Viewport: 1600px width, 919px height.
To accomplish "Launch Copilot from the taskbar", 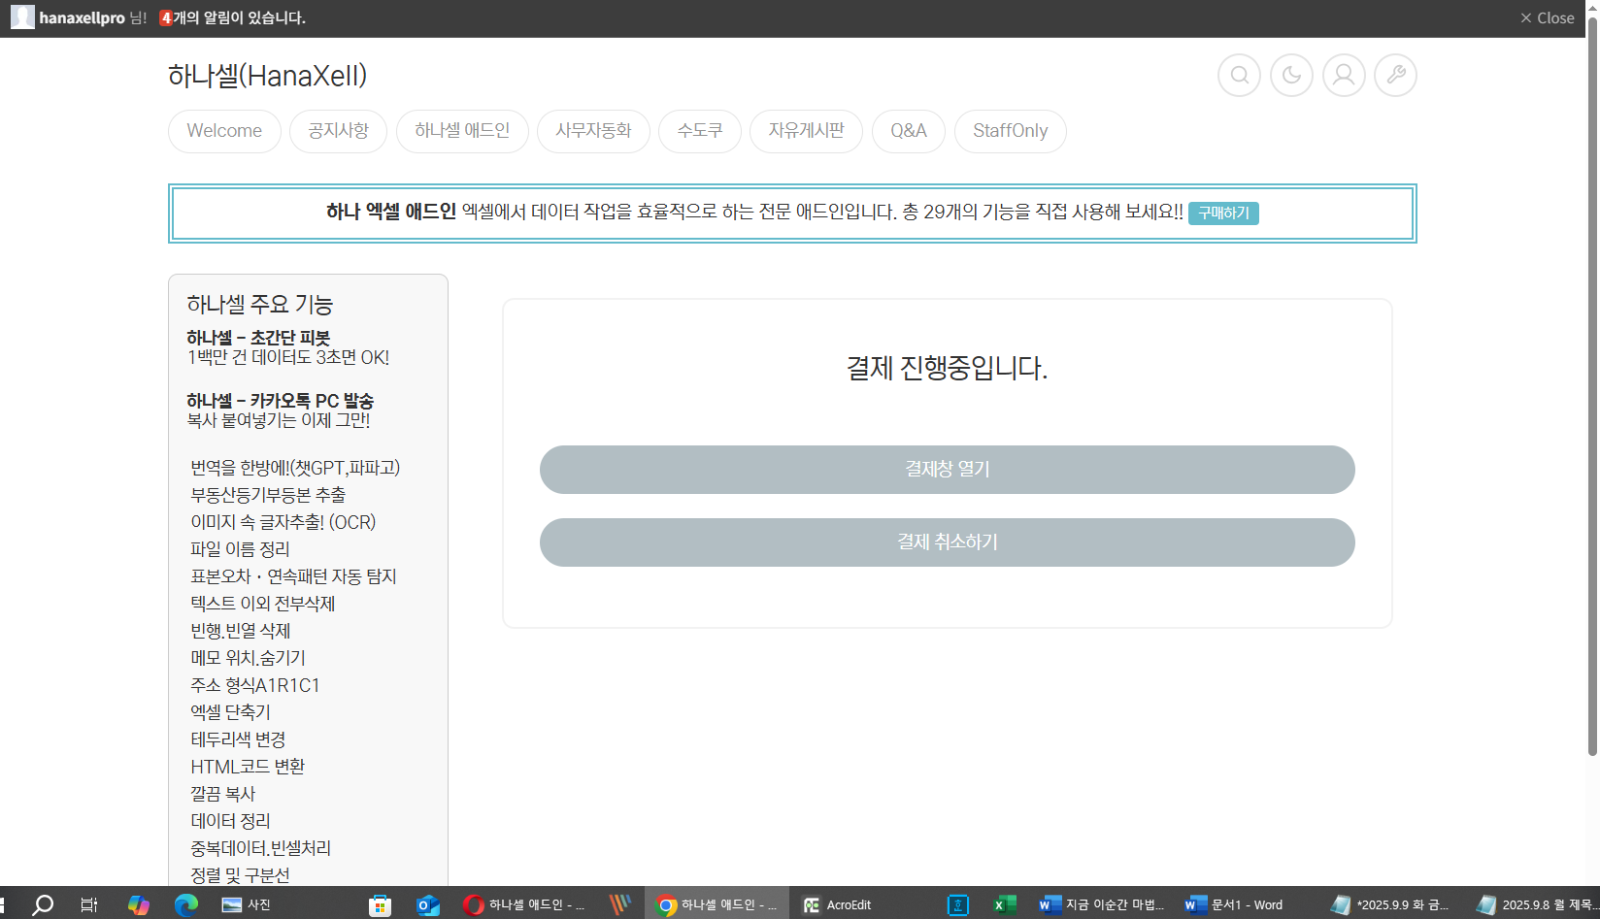I will point(139,904).
